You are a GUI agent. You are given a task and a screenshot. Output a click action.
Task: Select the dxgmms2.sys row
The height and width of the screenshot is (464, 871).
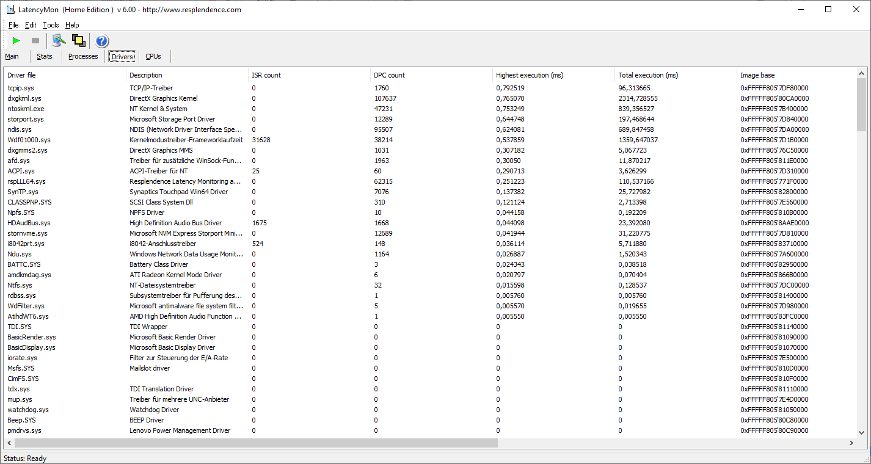pyautogui.click(x=430, y=150)
